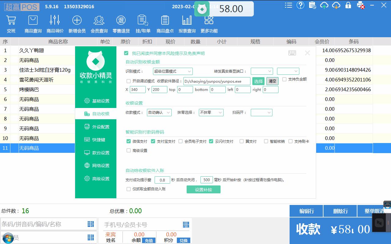Open 抹零选择 dropdown showing 不抹零
391x244 pixels.
(x=211, y=113)
